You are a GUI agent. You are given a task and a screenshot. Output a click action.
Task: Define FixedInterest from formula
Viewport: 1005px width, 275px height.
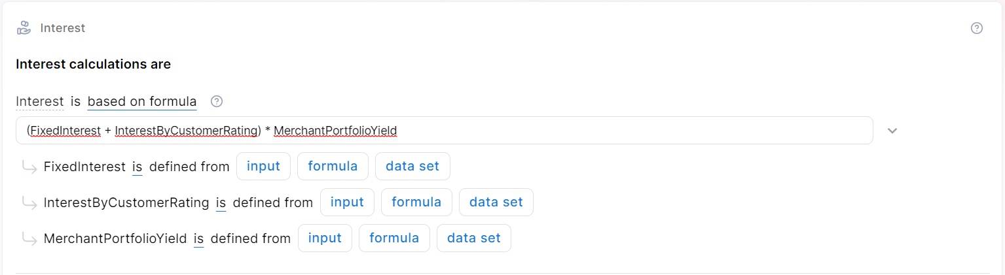[x=333, y=166]
